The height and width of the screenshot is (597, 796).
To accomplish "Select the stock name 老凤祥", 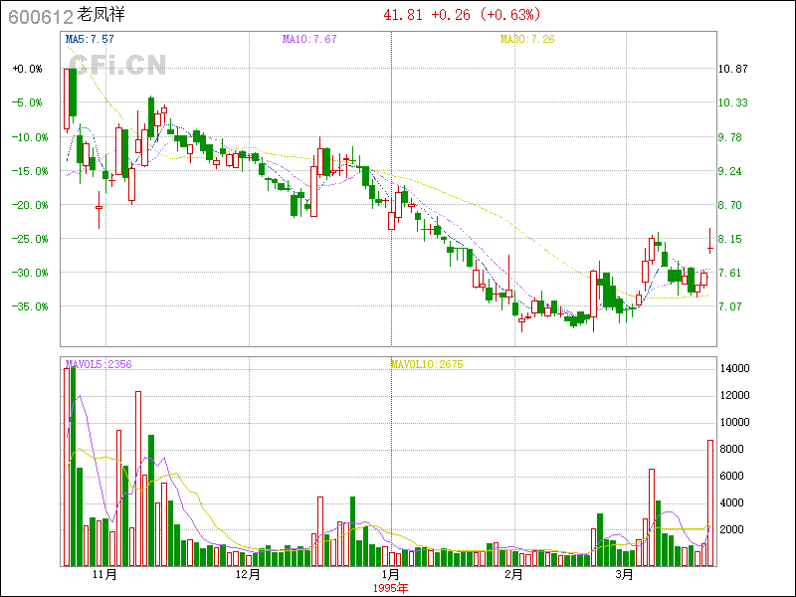I will [x=101, y=16].
